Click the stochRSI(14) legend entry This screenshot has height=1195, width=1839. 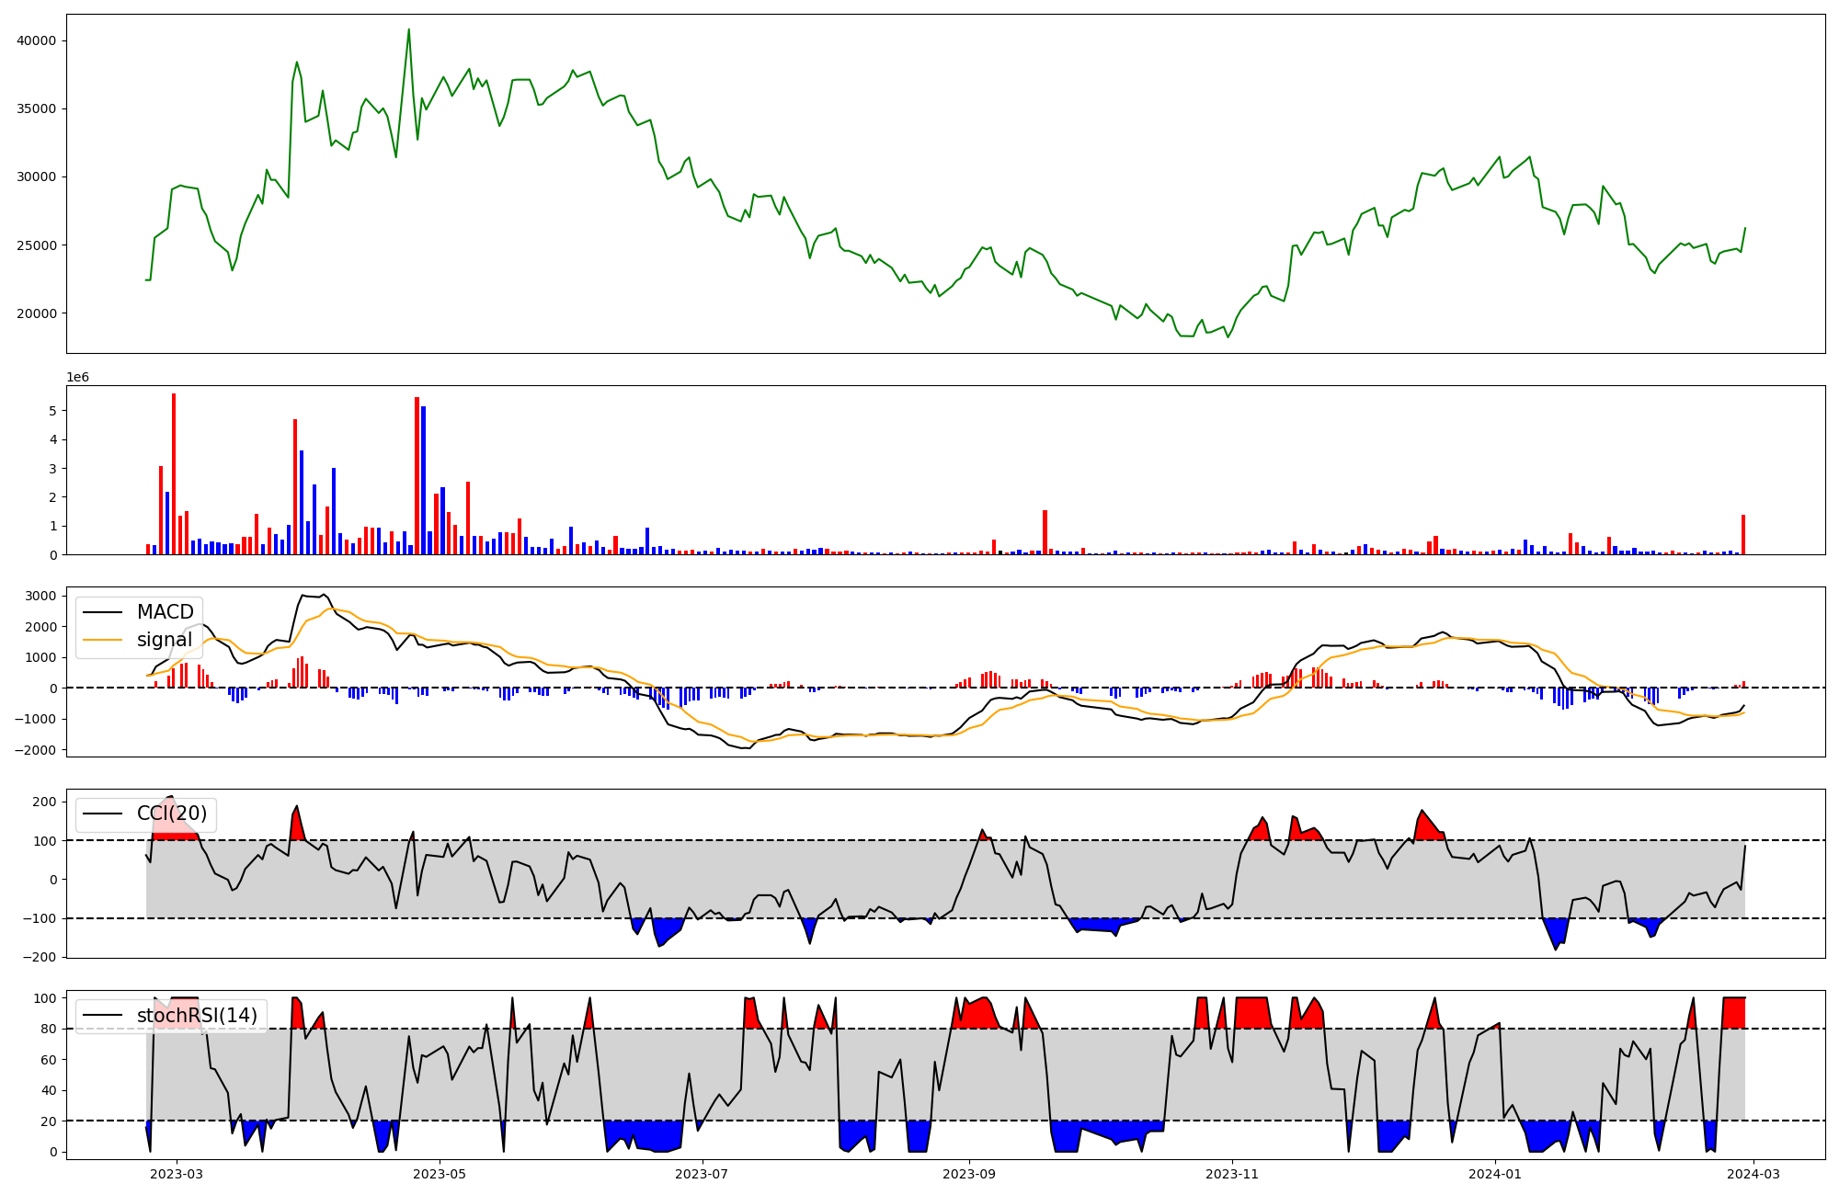pos(197,1016)
